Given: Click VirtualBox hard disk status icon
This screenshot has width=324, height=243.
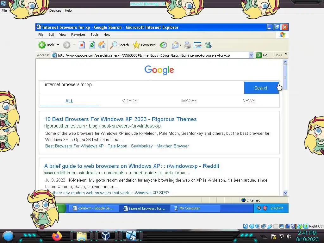Looking at the screenshot, I should (245, 226).
